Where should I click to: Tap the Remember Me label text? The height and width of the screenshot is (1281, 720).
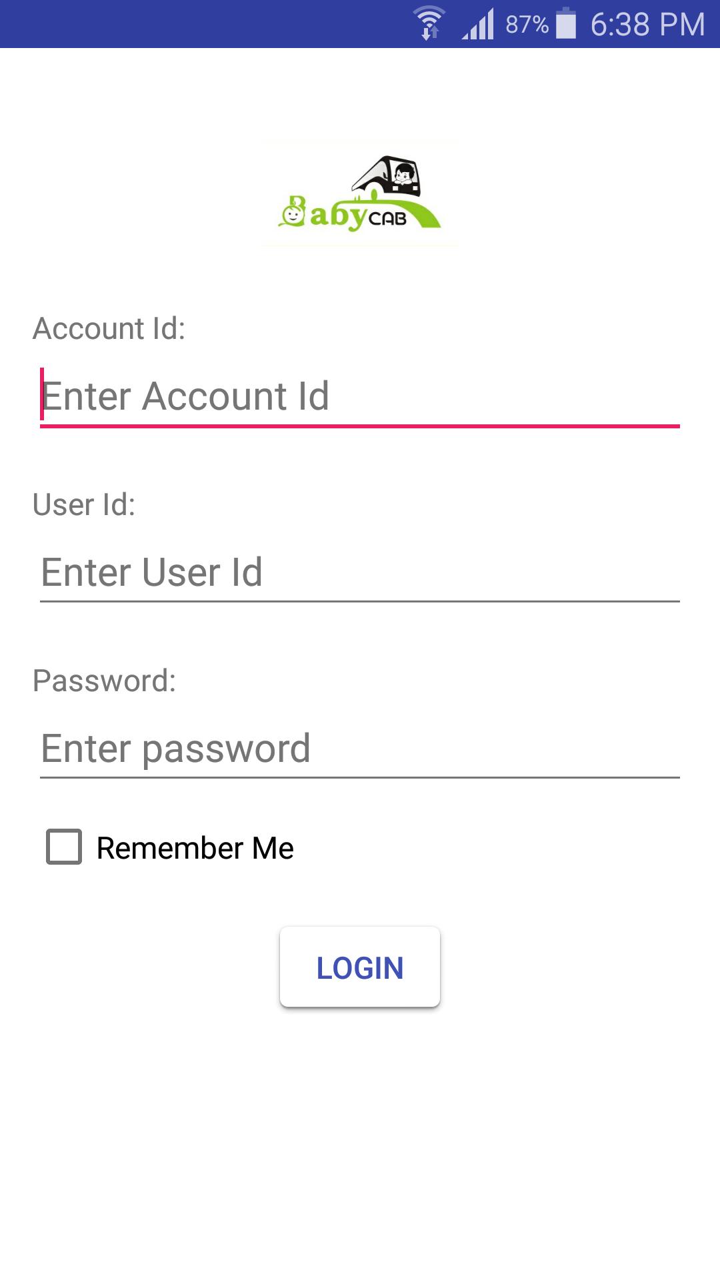[195, 848]
